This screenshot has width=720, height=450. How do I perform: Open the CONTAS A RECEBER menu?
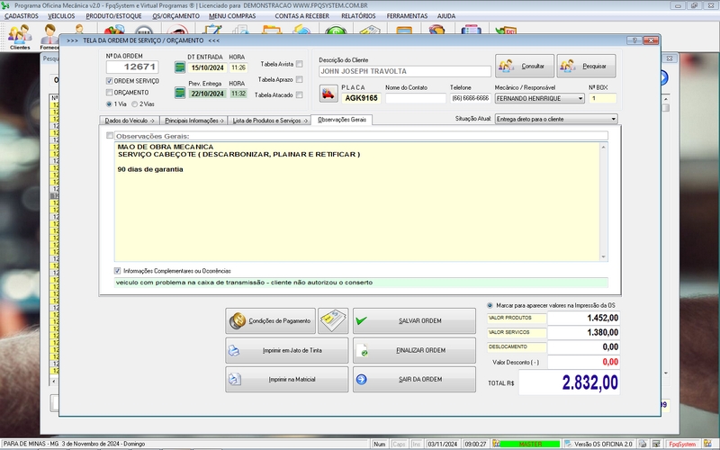coord(302,16)
